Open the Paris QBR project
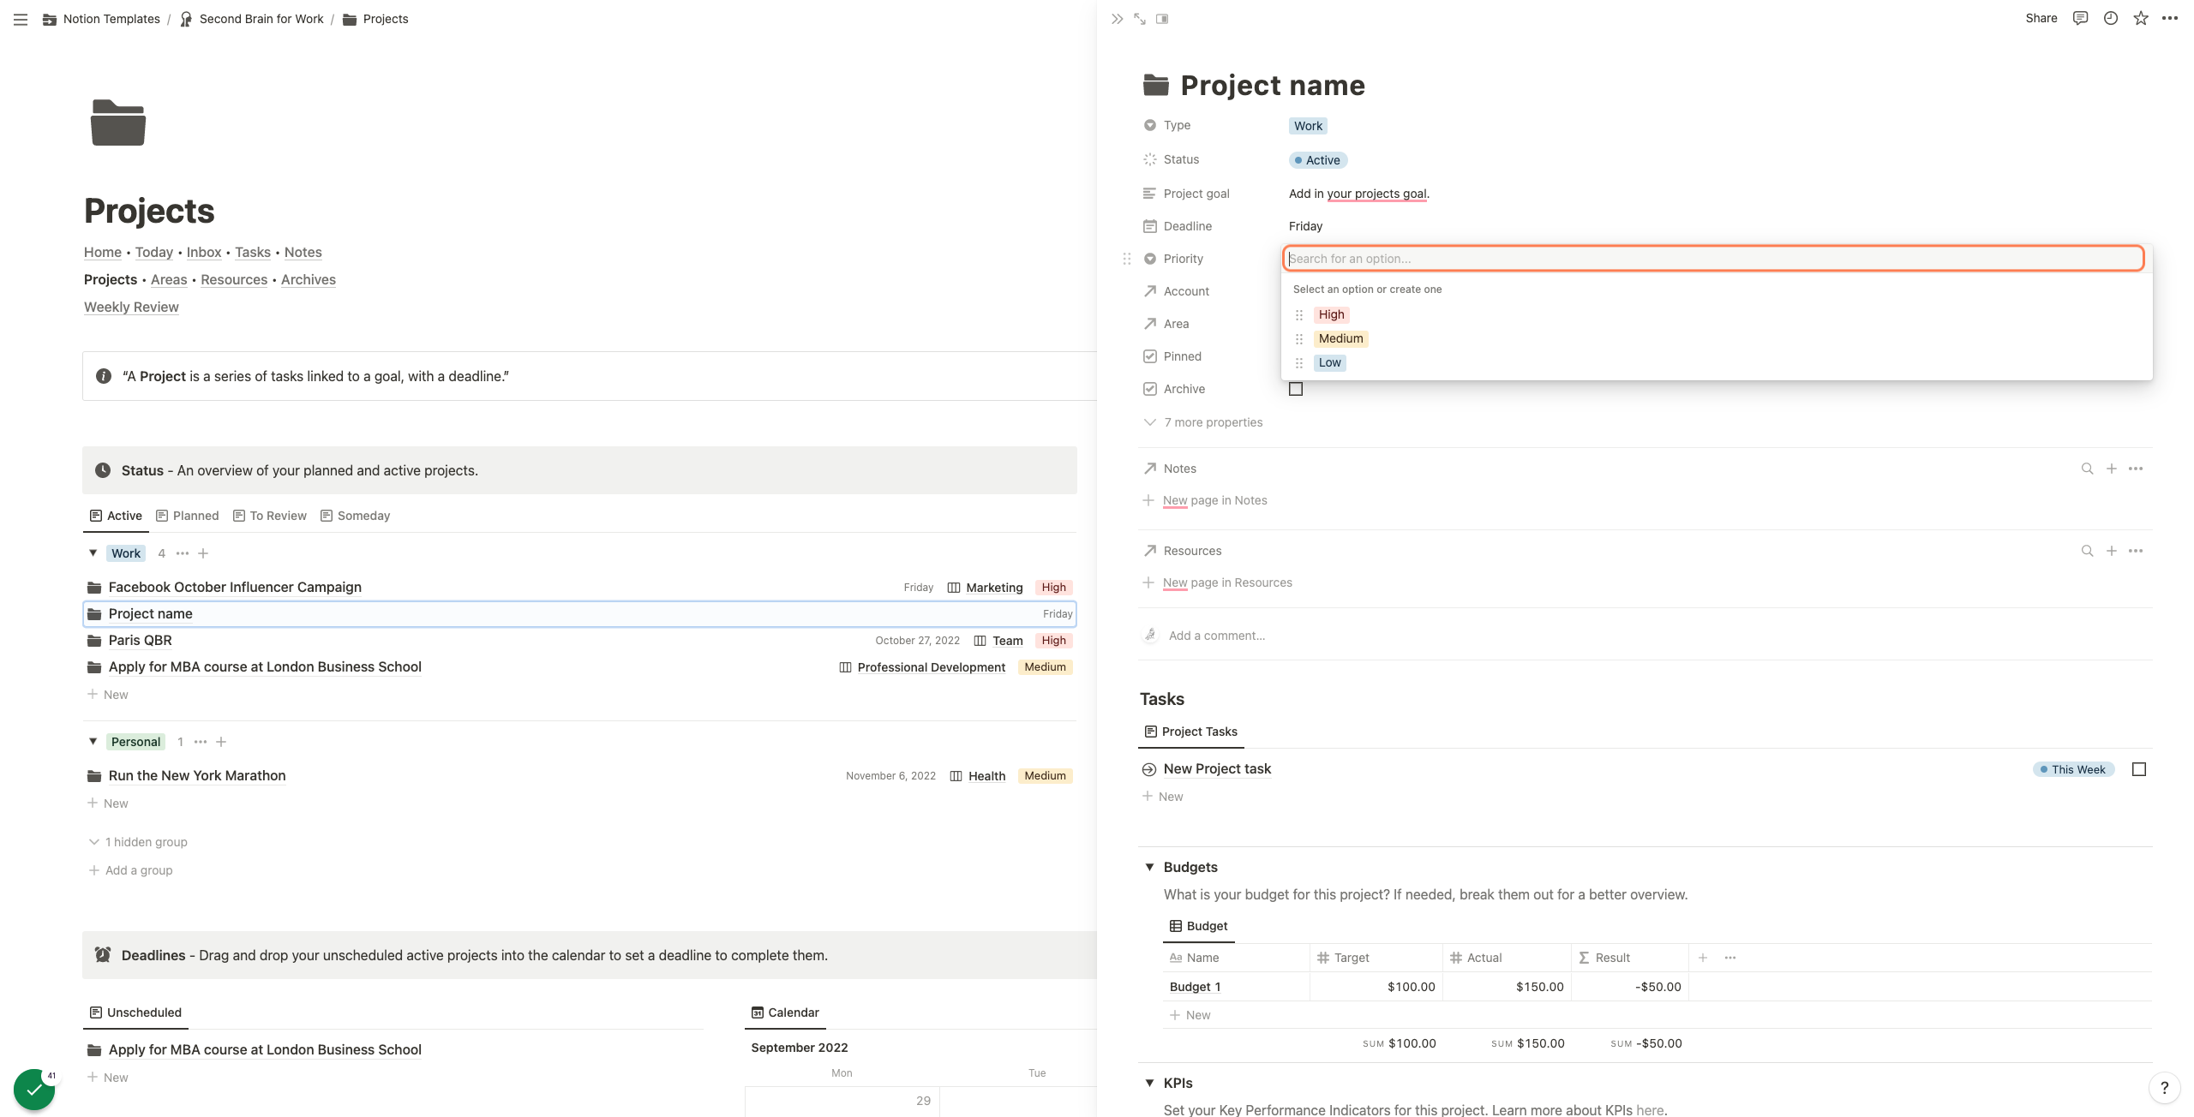This screenshot has width=2194, height=1117. point(141,641)
